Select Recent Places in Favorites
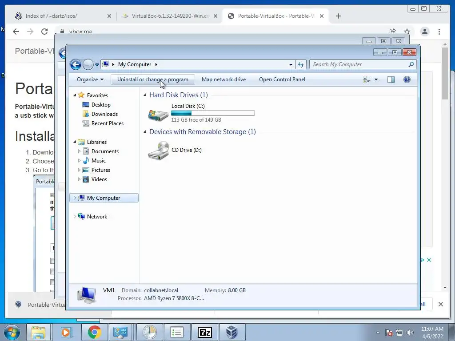This screenshot has height=341, width=455. pos(108,123)
